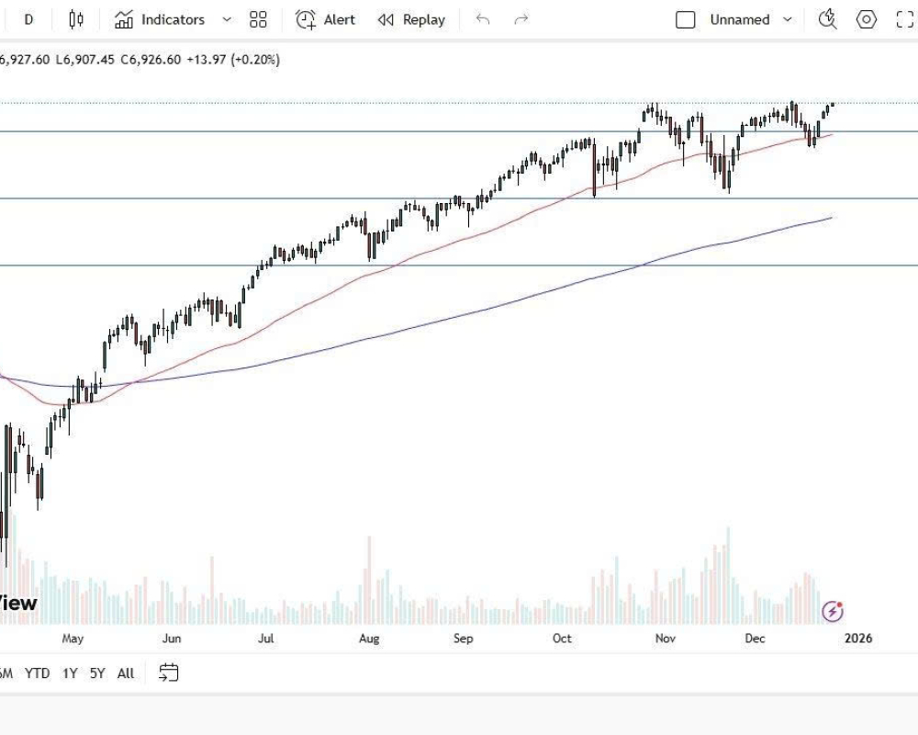Click the undo arrow
This screenshot has height=735, width=918.
[483, 19]
